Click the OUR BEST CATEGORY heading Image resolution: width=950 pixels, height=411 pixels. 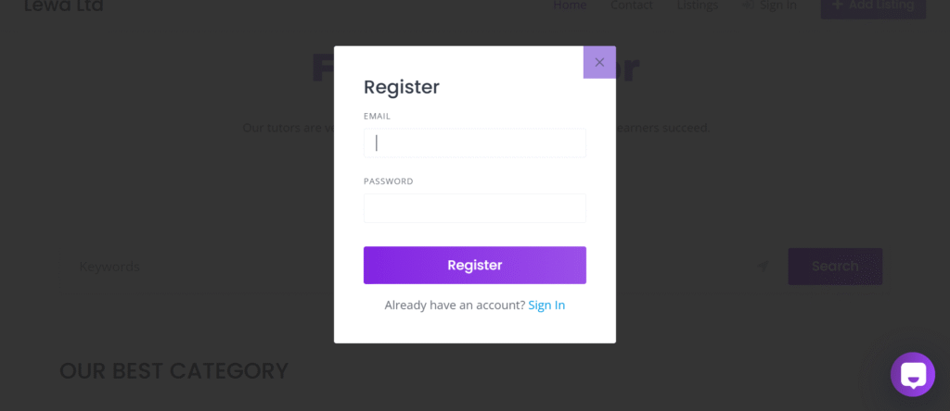tap(174, 371)
